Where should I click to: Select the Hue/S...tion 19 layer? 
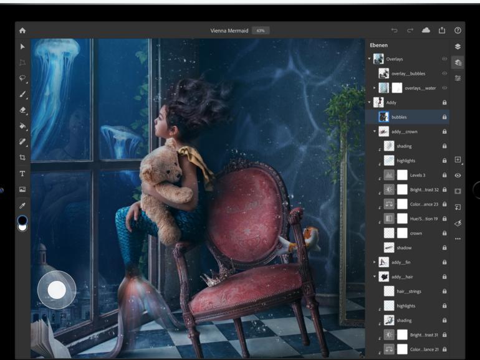[x=408, y=219]
